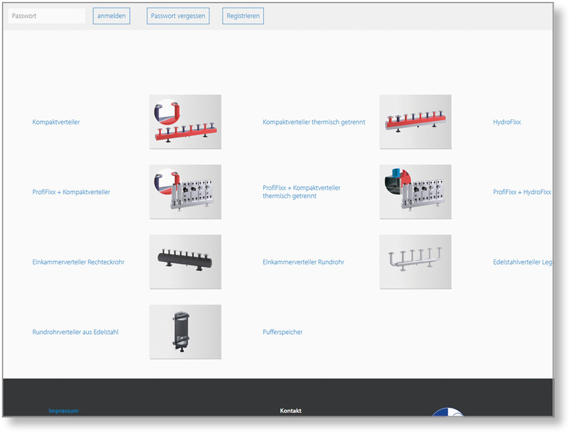
Task: Select the black single-chamber manifold image
Action: click(185, 262)
